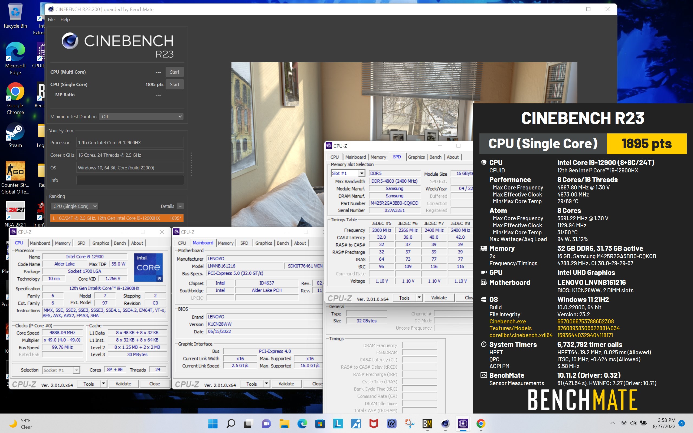The width and height of the screenshot is (693, 433).
Task: Open Tools dropdown arrow in CPU-Z CPU window
Action: click(103, 383)
